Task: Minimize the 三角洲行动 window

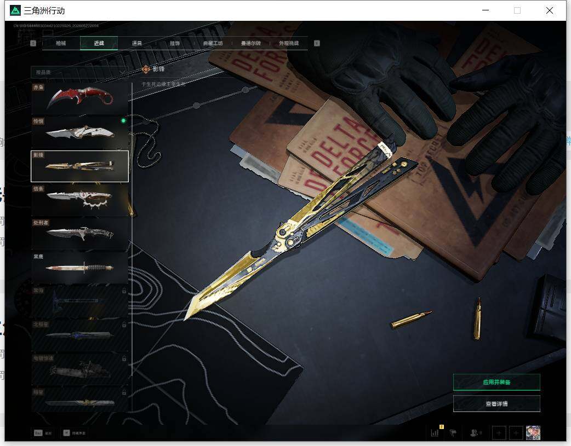Action: pyautogui.click(x=486, y=10)
